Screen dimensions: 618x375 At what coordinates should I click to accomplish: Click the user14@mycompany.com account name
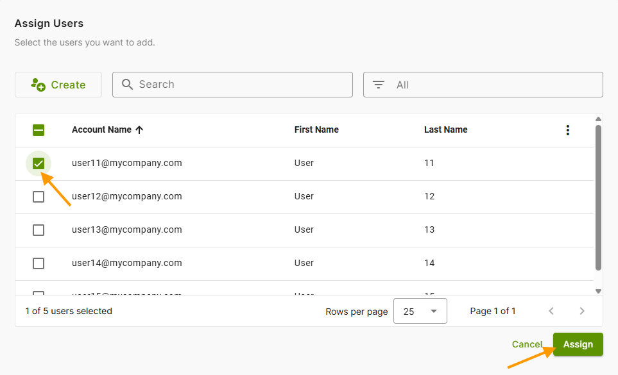(127, 263)
